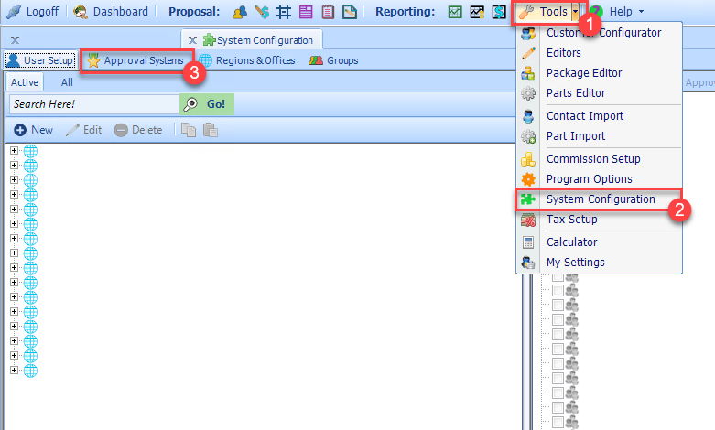
Task: Click the copy icon beside Delete
Action: click(189, 130)
